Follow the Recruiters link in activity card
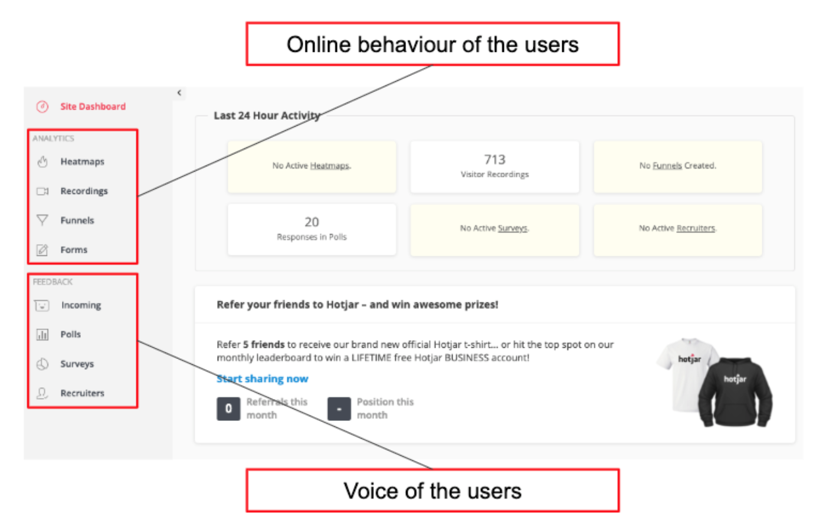Viewport: 826px width, 527px height. pos(696,229)
